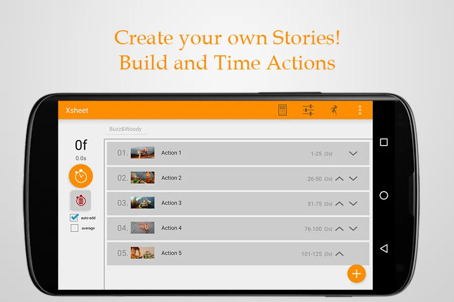Select the Action 3 label

click(x=172, y=203)
